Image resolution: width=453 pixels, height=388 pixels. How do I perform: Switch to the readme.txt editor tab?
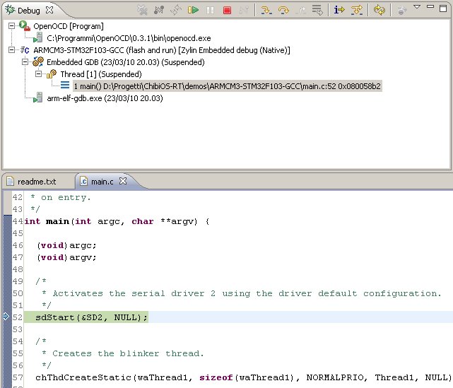tap(36, 182)
